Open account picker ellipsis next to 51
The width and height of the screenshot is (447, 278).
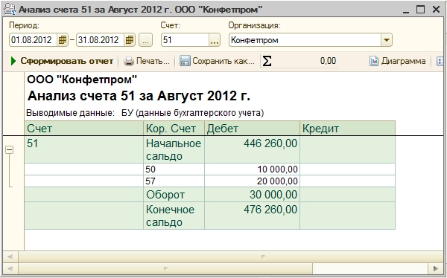215,40
